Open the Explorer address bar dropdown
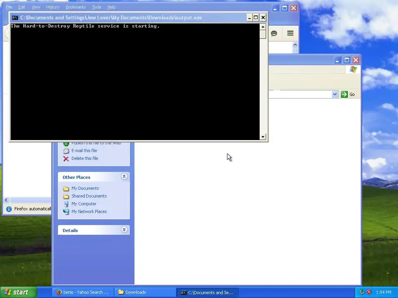The image size is (398, 298). pyautogui.click(x=335, y=94)
